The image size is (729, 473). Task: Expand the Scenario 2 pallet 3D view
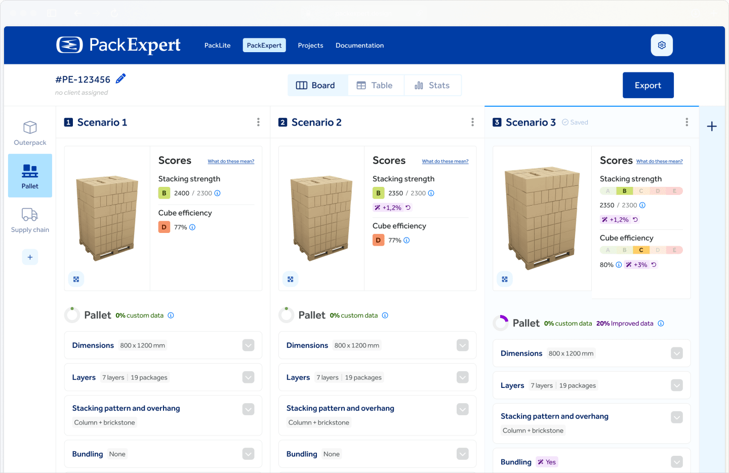(290, 279)
